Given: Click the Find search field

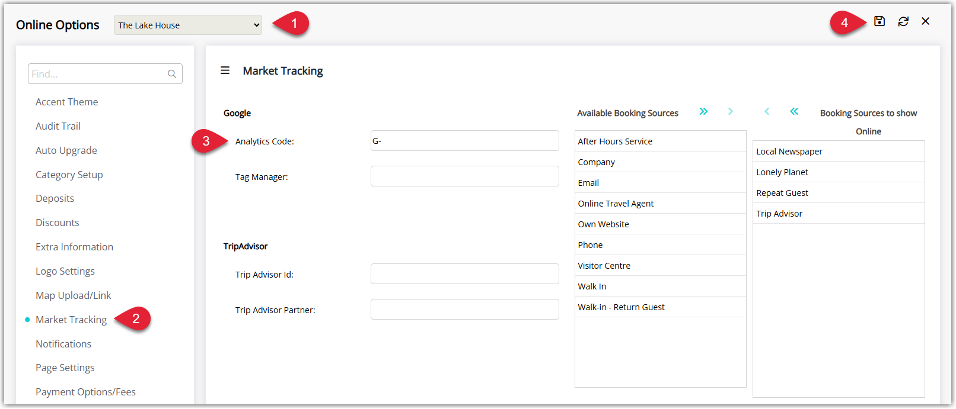Looking at the screenshot, I should pyautogui.click(x=105, y=74).
